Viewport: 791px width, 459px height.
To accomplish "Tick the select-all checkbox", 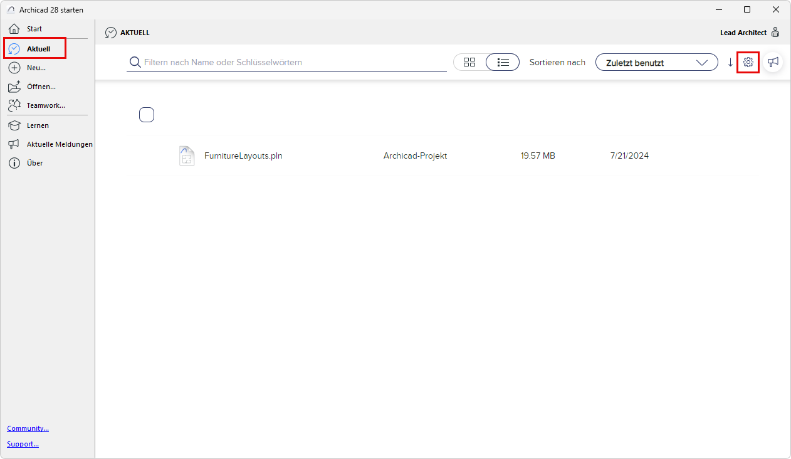I will pos(147,115).
